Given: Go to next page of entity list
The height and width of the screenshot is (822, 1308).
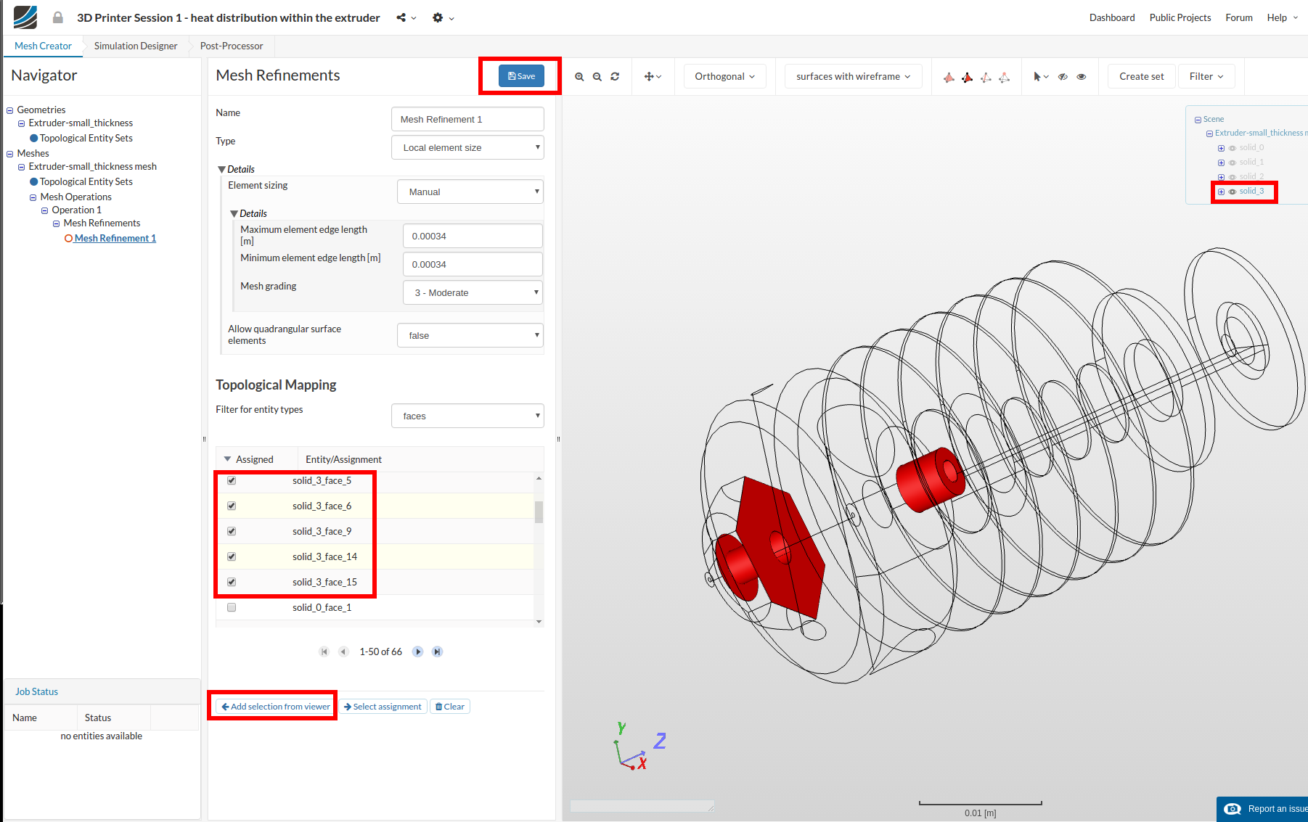Looking at the screenshot, I should [x=417, y=652].
